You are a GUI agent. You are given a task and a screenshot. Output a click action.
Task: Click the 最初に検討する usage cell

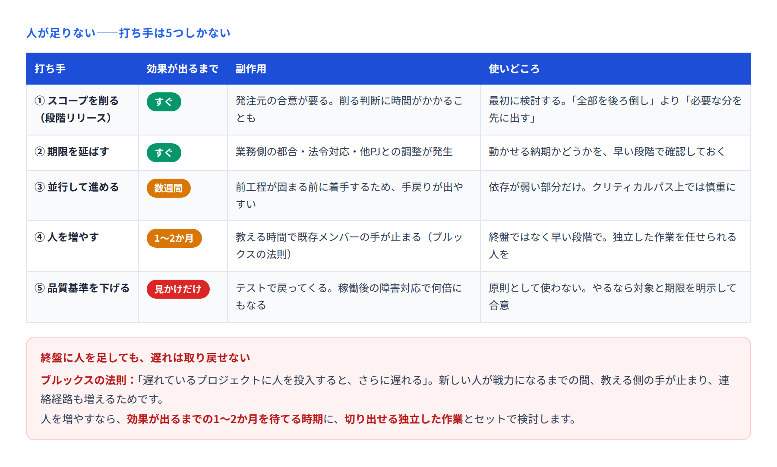[616, 110]
